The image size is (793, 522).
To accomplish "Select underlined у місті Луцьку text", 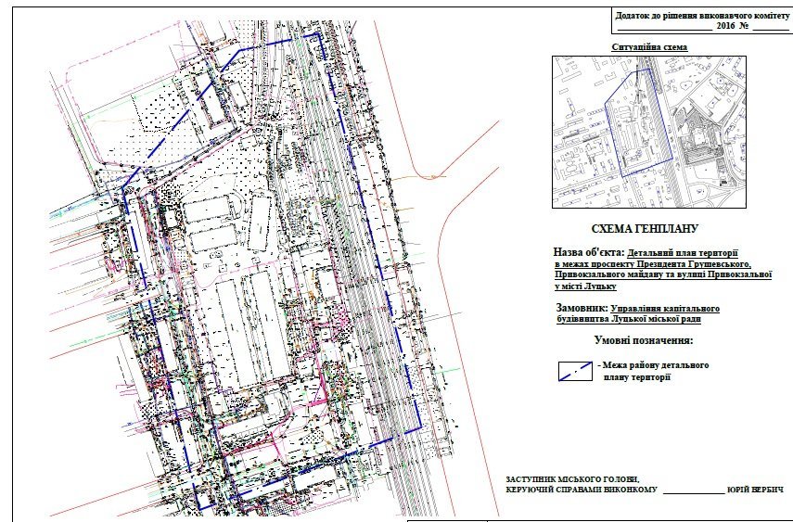I will pos(586,286).
